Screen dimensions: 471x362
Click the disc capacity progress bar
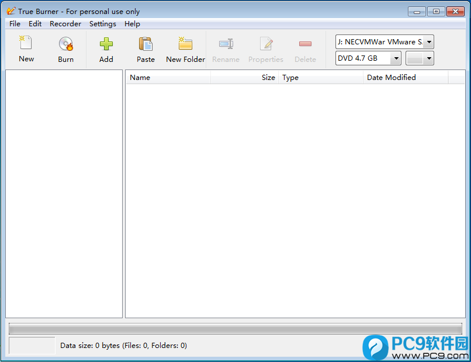235,329
